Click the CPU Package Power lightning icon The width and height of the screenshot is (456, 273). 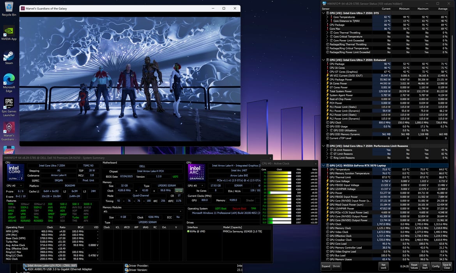coord(327,79)
